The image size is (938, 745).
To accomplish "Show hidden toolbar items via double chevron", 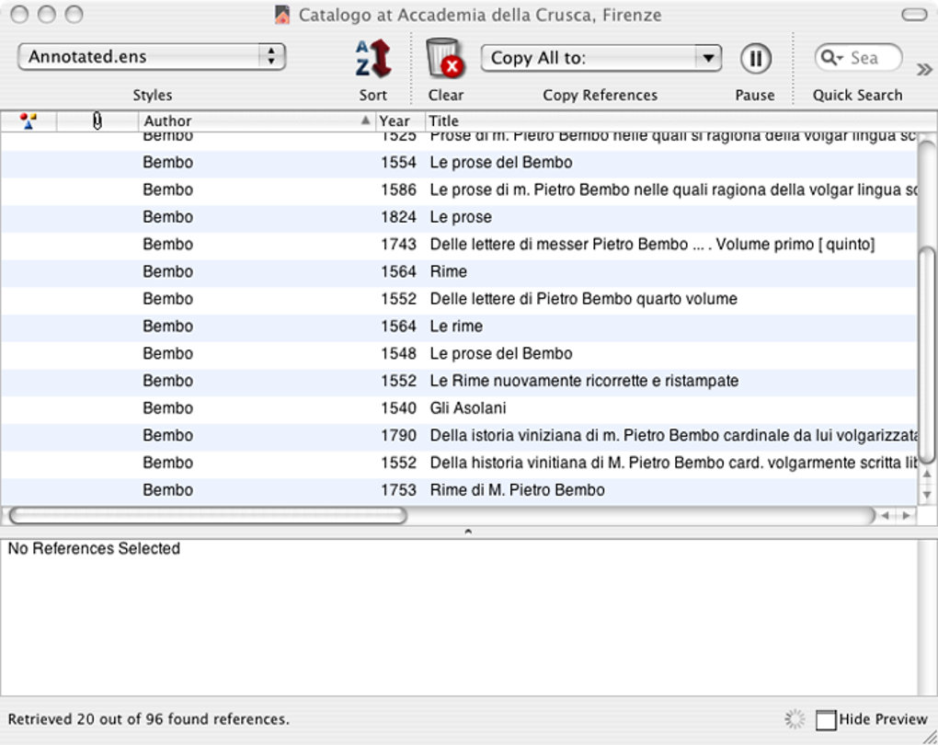I will 924,70.
